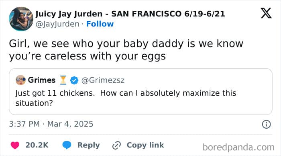Click the Grimes display name

coord(42,80)
